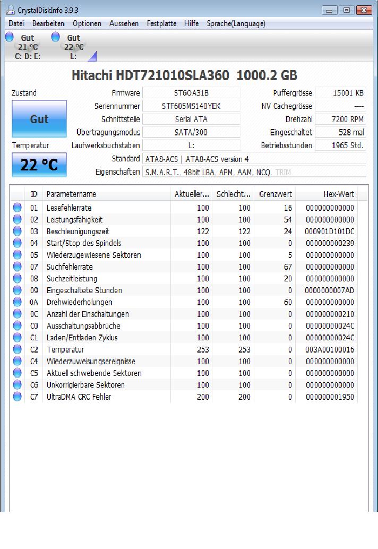Open the Aussehen menu
Image resolution: width=378 pixels, height=549 pixels.
[x=124, y=23]
